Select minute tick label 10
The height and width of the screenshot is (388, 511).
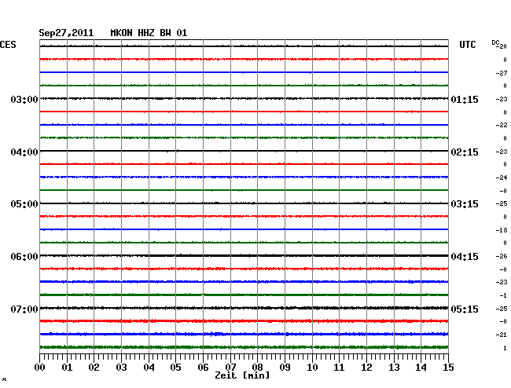[312, 368]
